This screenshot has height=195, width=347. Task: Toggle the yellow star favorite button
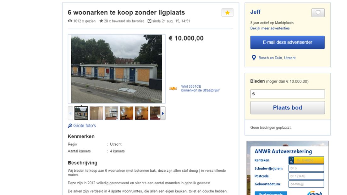[227, 13]
